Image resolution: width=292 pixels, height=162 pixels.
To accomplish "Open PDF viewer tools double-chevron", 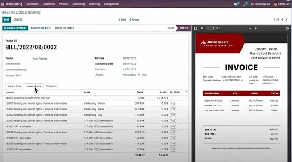I will click(287, 28).
